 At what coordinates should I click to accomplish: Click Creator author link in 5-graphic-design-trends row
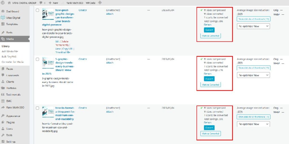click(x=83, y=59)
